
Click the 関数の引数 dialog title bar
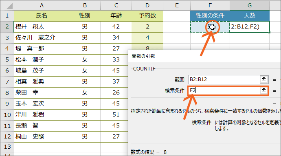click(205, 56)
